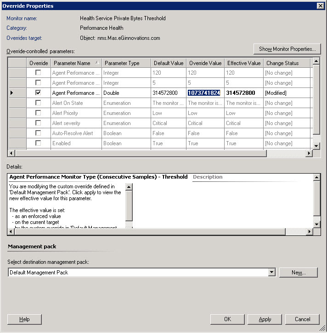Click inner description text scroll up arrow
The image size is (327, 333).
pos(129,187)
